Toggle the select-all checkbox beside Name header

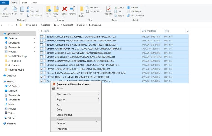(x=40, y=31)
